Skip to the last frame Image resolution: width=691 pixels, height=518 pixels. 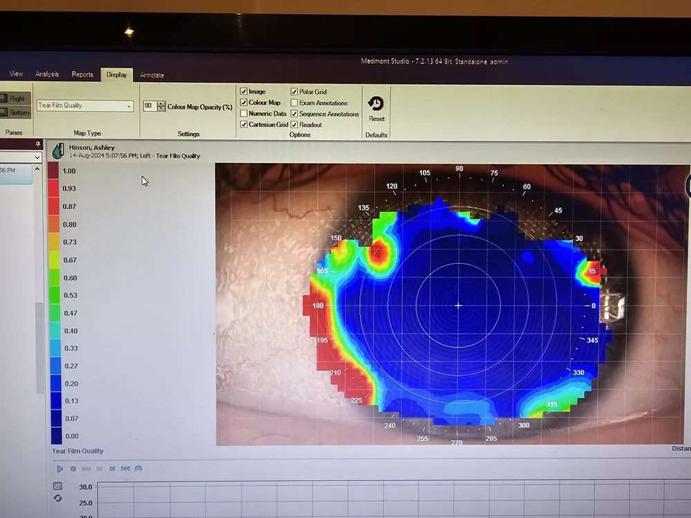(125, 468)
